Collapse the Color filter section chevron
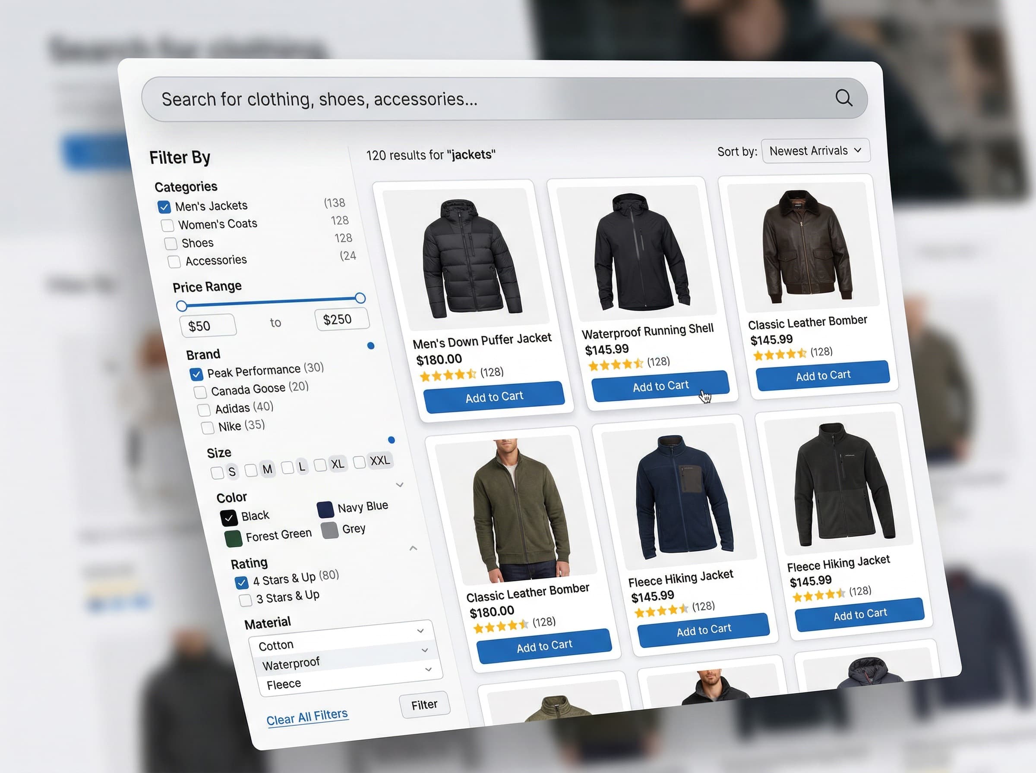This screenshot has height=773, width=1036. (x=400, y=485)
